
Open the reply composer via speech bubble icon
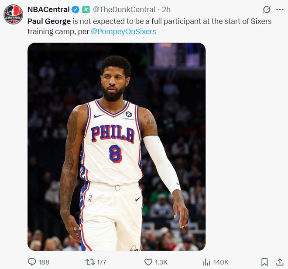coord(32,262)
